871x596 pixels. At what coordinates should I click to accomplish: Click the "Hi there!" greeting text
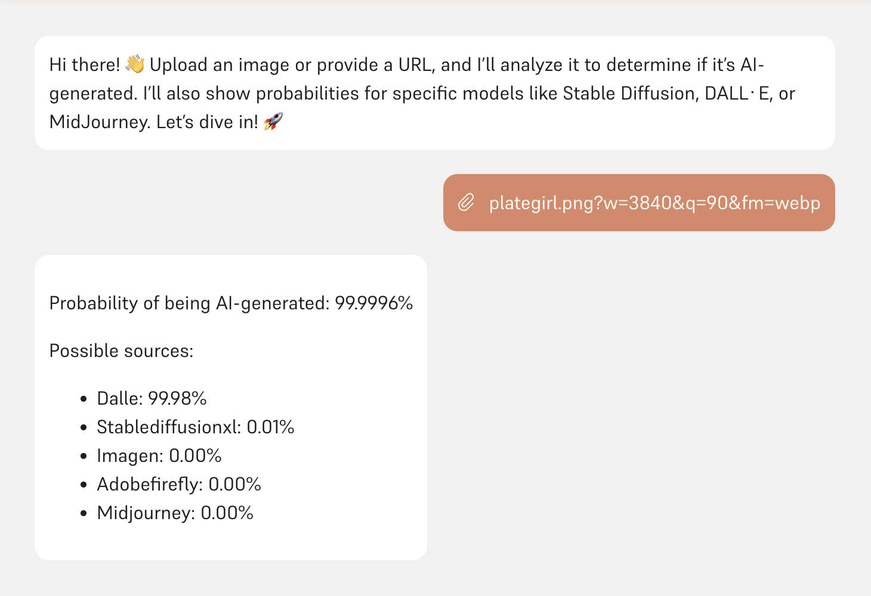pos(85,64)
